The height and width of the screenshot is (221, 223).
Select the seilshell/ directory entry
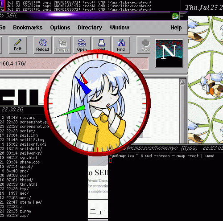[31, 149]
